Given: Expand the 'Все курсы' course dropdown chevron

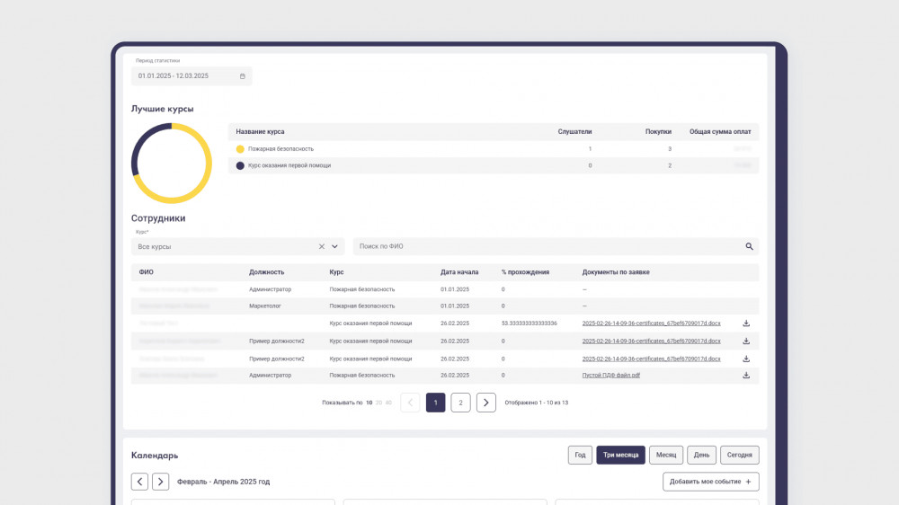Looking at the screenshot, I should 335,246.
